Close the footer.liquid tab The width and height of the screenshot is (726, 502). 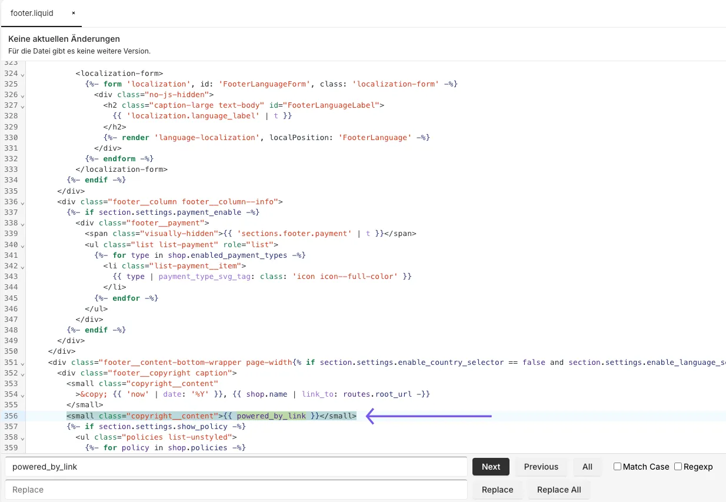(74, 13)
